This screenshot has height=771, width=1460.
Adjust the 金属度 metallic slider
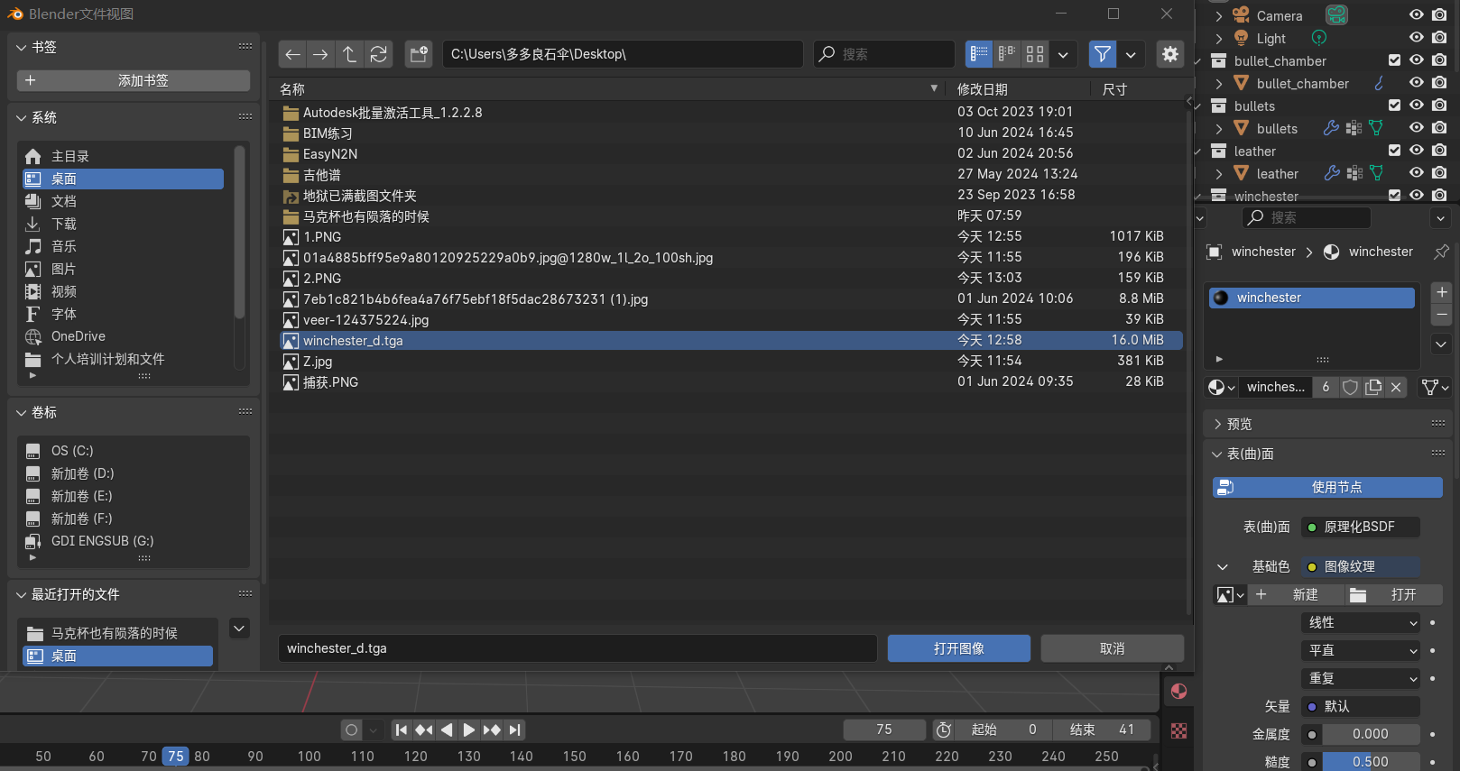(x=1371, y=734)
